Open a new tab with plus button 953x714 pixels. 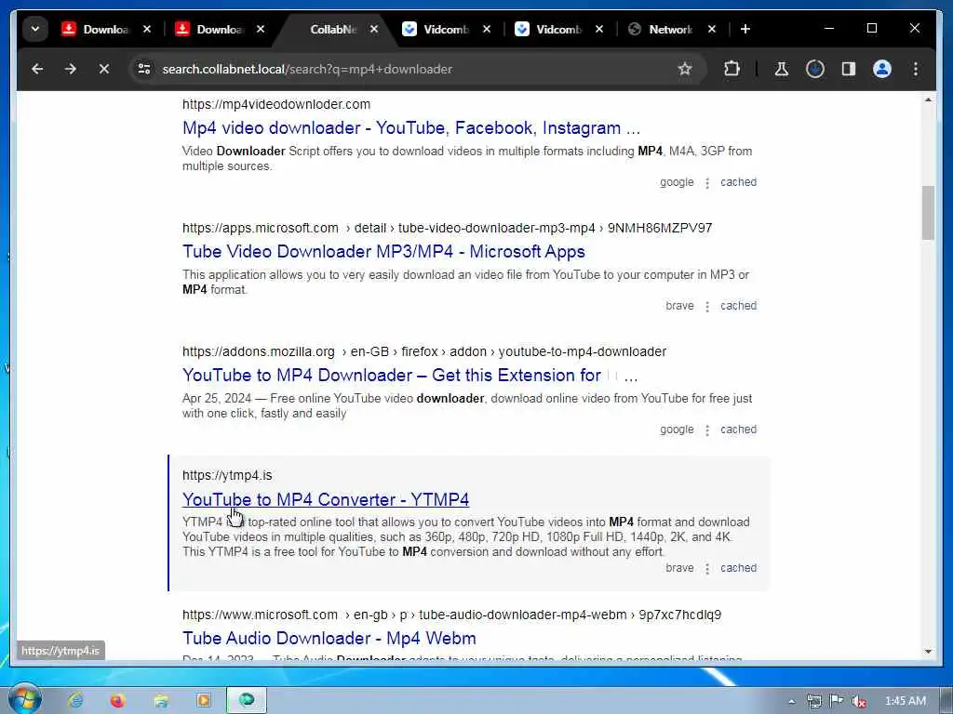745,29
